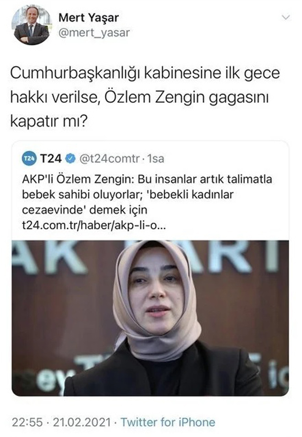Open the quoted tweet's 1sa timestamp
The image size is (302, 437).
click(x=155, y=159)
